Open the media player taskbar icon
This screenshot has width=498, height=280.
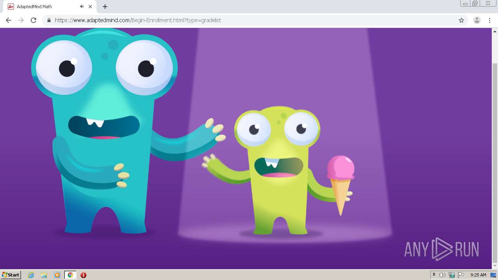tap(57, 275)
